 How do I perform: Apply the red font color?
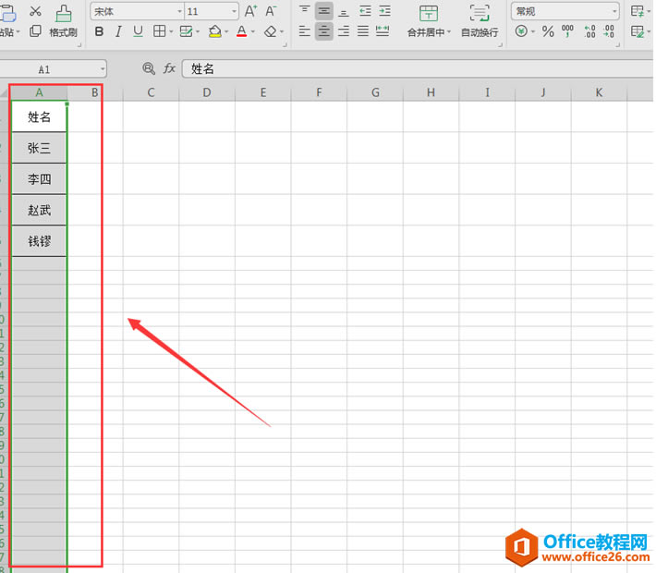click(x=241, y=31)
